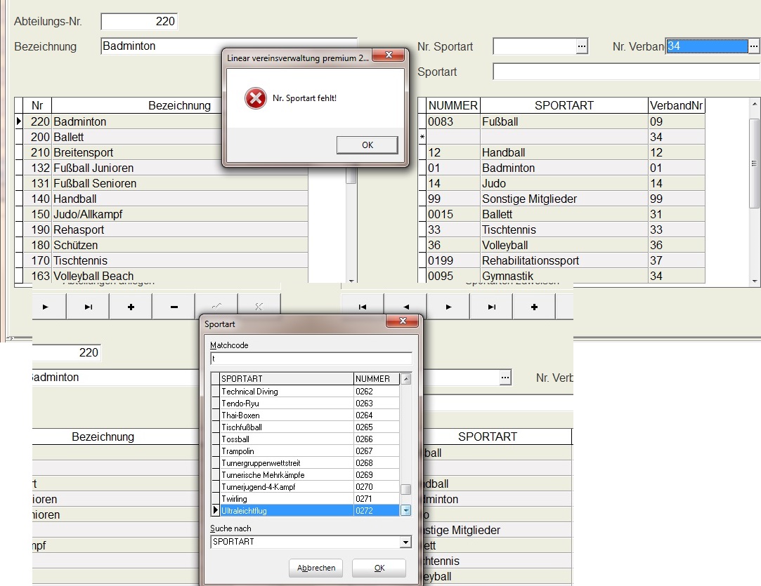Go to previous record in sports navigator
The height and width of the screenshot is (586, 761).
coord(405,307)
